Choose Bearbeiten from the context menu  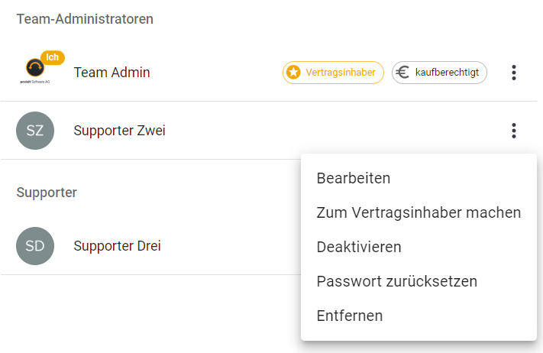click(354, 178)
